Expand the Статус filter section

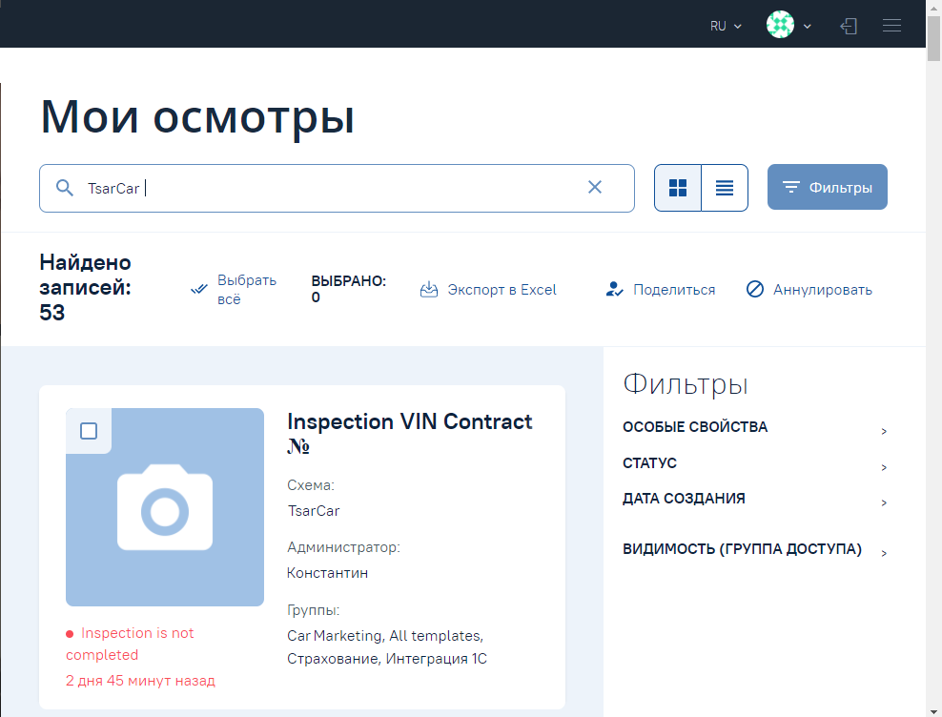884,467
